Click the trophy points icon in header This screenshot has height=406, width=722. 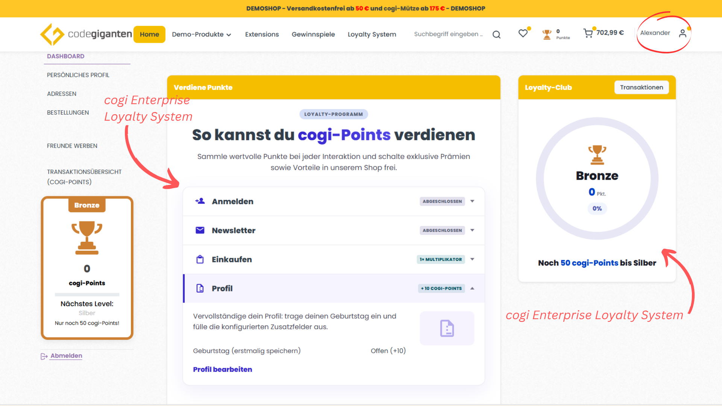point(547,34)
